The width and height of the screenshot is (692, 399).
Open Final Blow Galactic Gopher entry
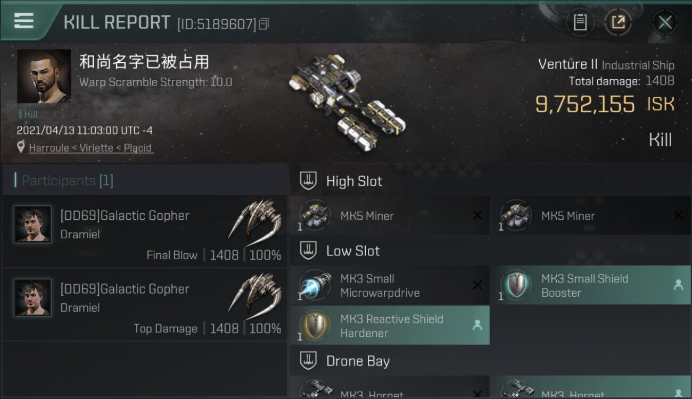pyautogui.click(x=145, y=231)
